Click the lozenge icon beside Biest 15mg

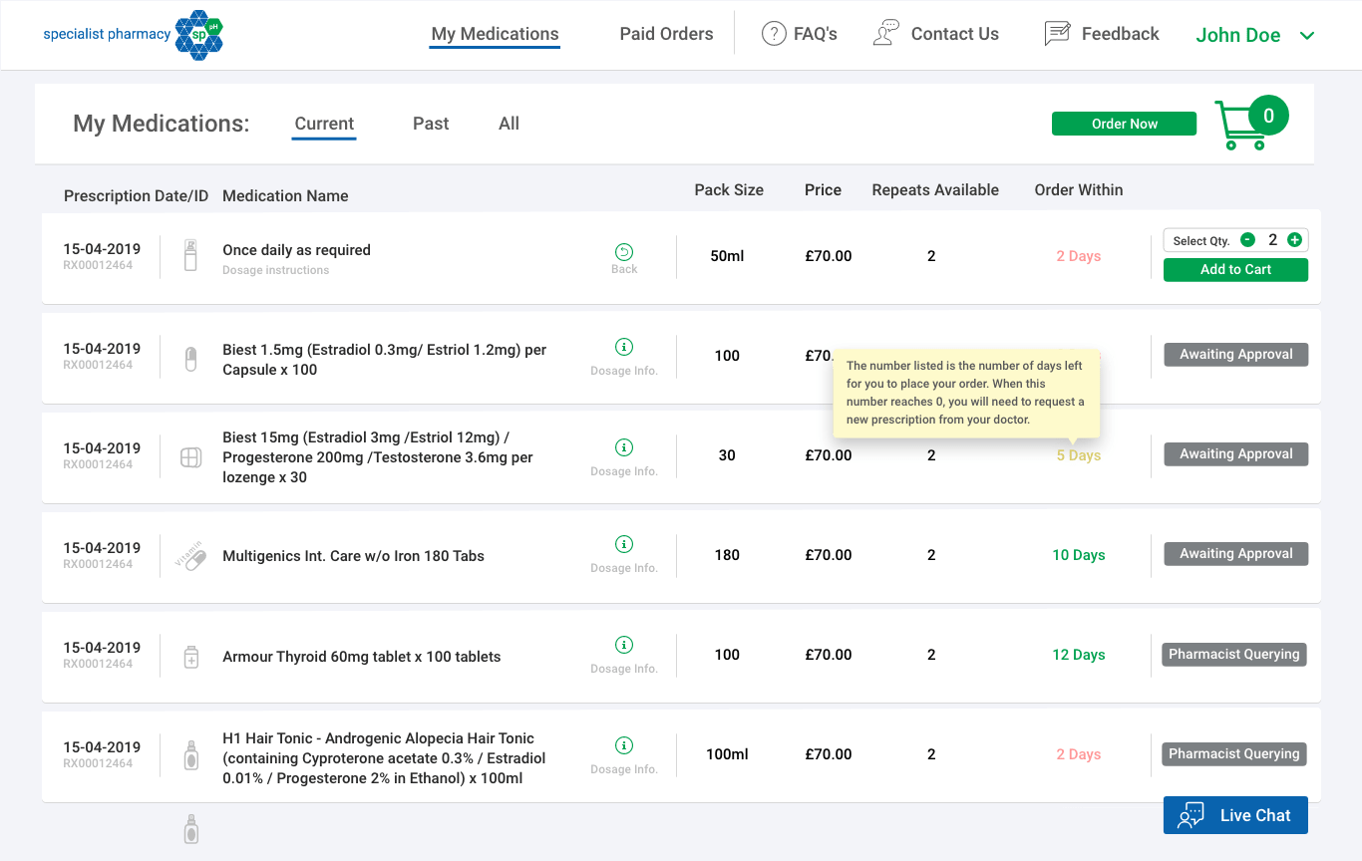(190, 457)
